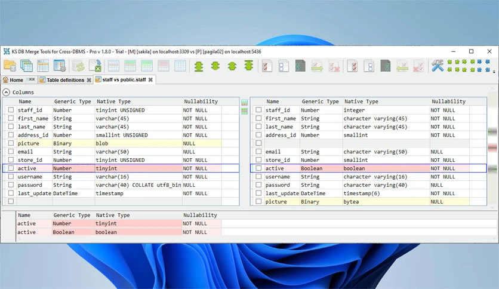This screenshot has height=289, width=499.
Task: Close the Table definitions tab
Action: coord(89,80)
